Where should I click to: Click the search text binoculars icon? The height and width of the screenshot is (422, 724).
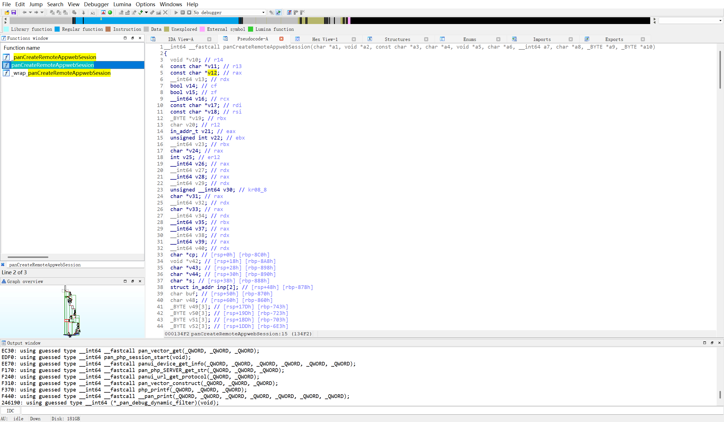pos(59,12)
